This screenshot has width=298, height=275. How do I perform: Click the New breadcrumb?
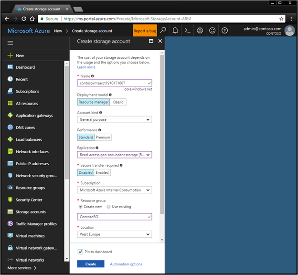(x=58, y=31)
